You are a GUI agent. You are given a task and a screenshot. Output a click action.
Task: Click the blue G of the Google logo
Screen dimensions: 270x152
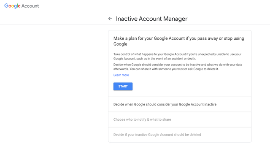(6, 5)
